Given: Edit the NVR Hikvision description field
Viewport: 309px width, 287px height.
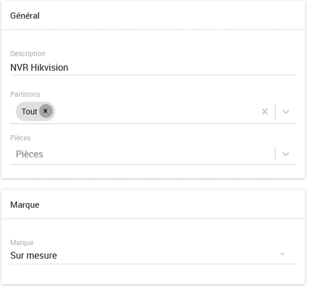Looking at the screenshot, I should 153,67.
